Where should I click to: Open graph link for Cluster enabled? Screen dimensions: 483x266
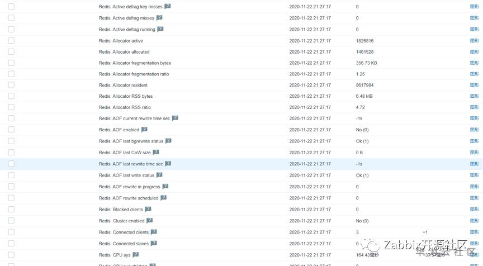coord(475,221)
